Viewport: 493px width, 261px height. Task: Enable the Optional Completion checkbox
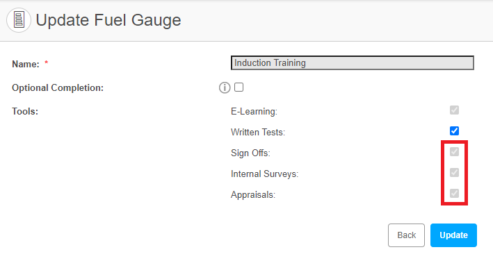tap(239, 87)
